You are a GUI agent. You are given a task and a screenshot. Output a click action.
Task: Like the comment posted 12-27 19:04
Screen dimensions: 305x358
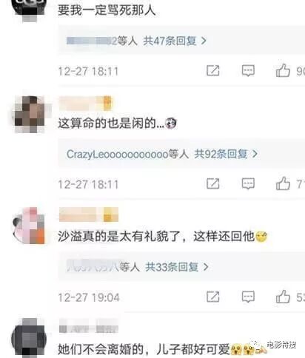(x=283, y=297)
